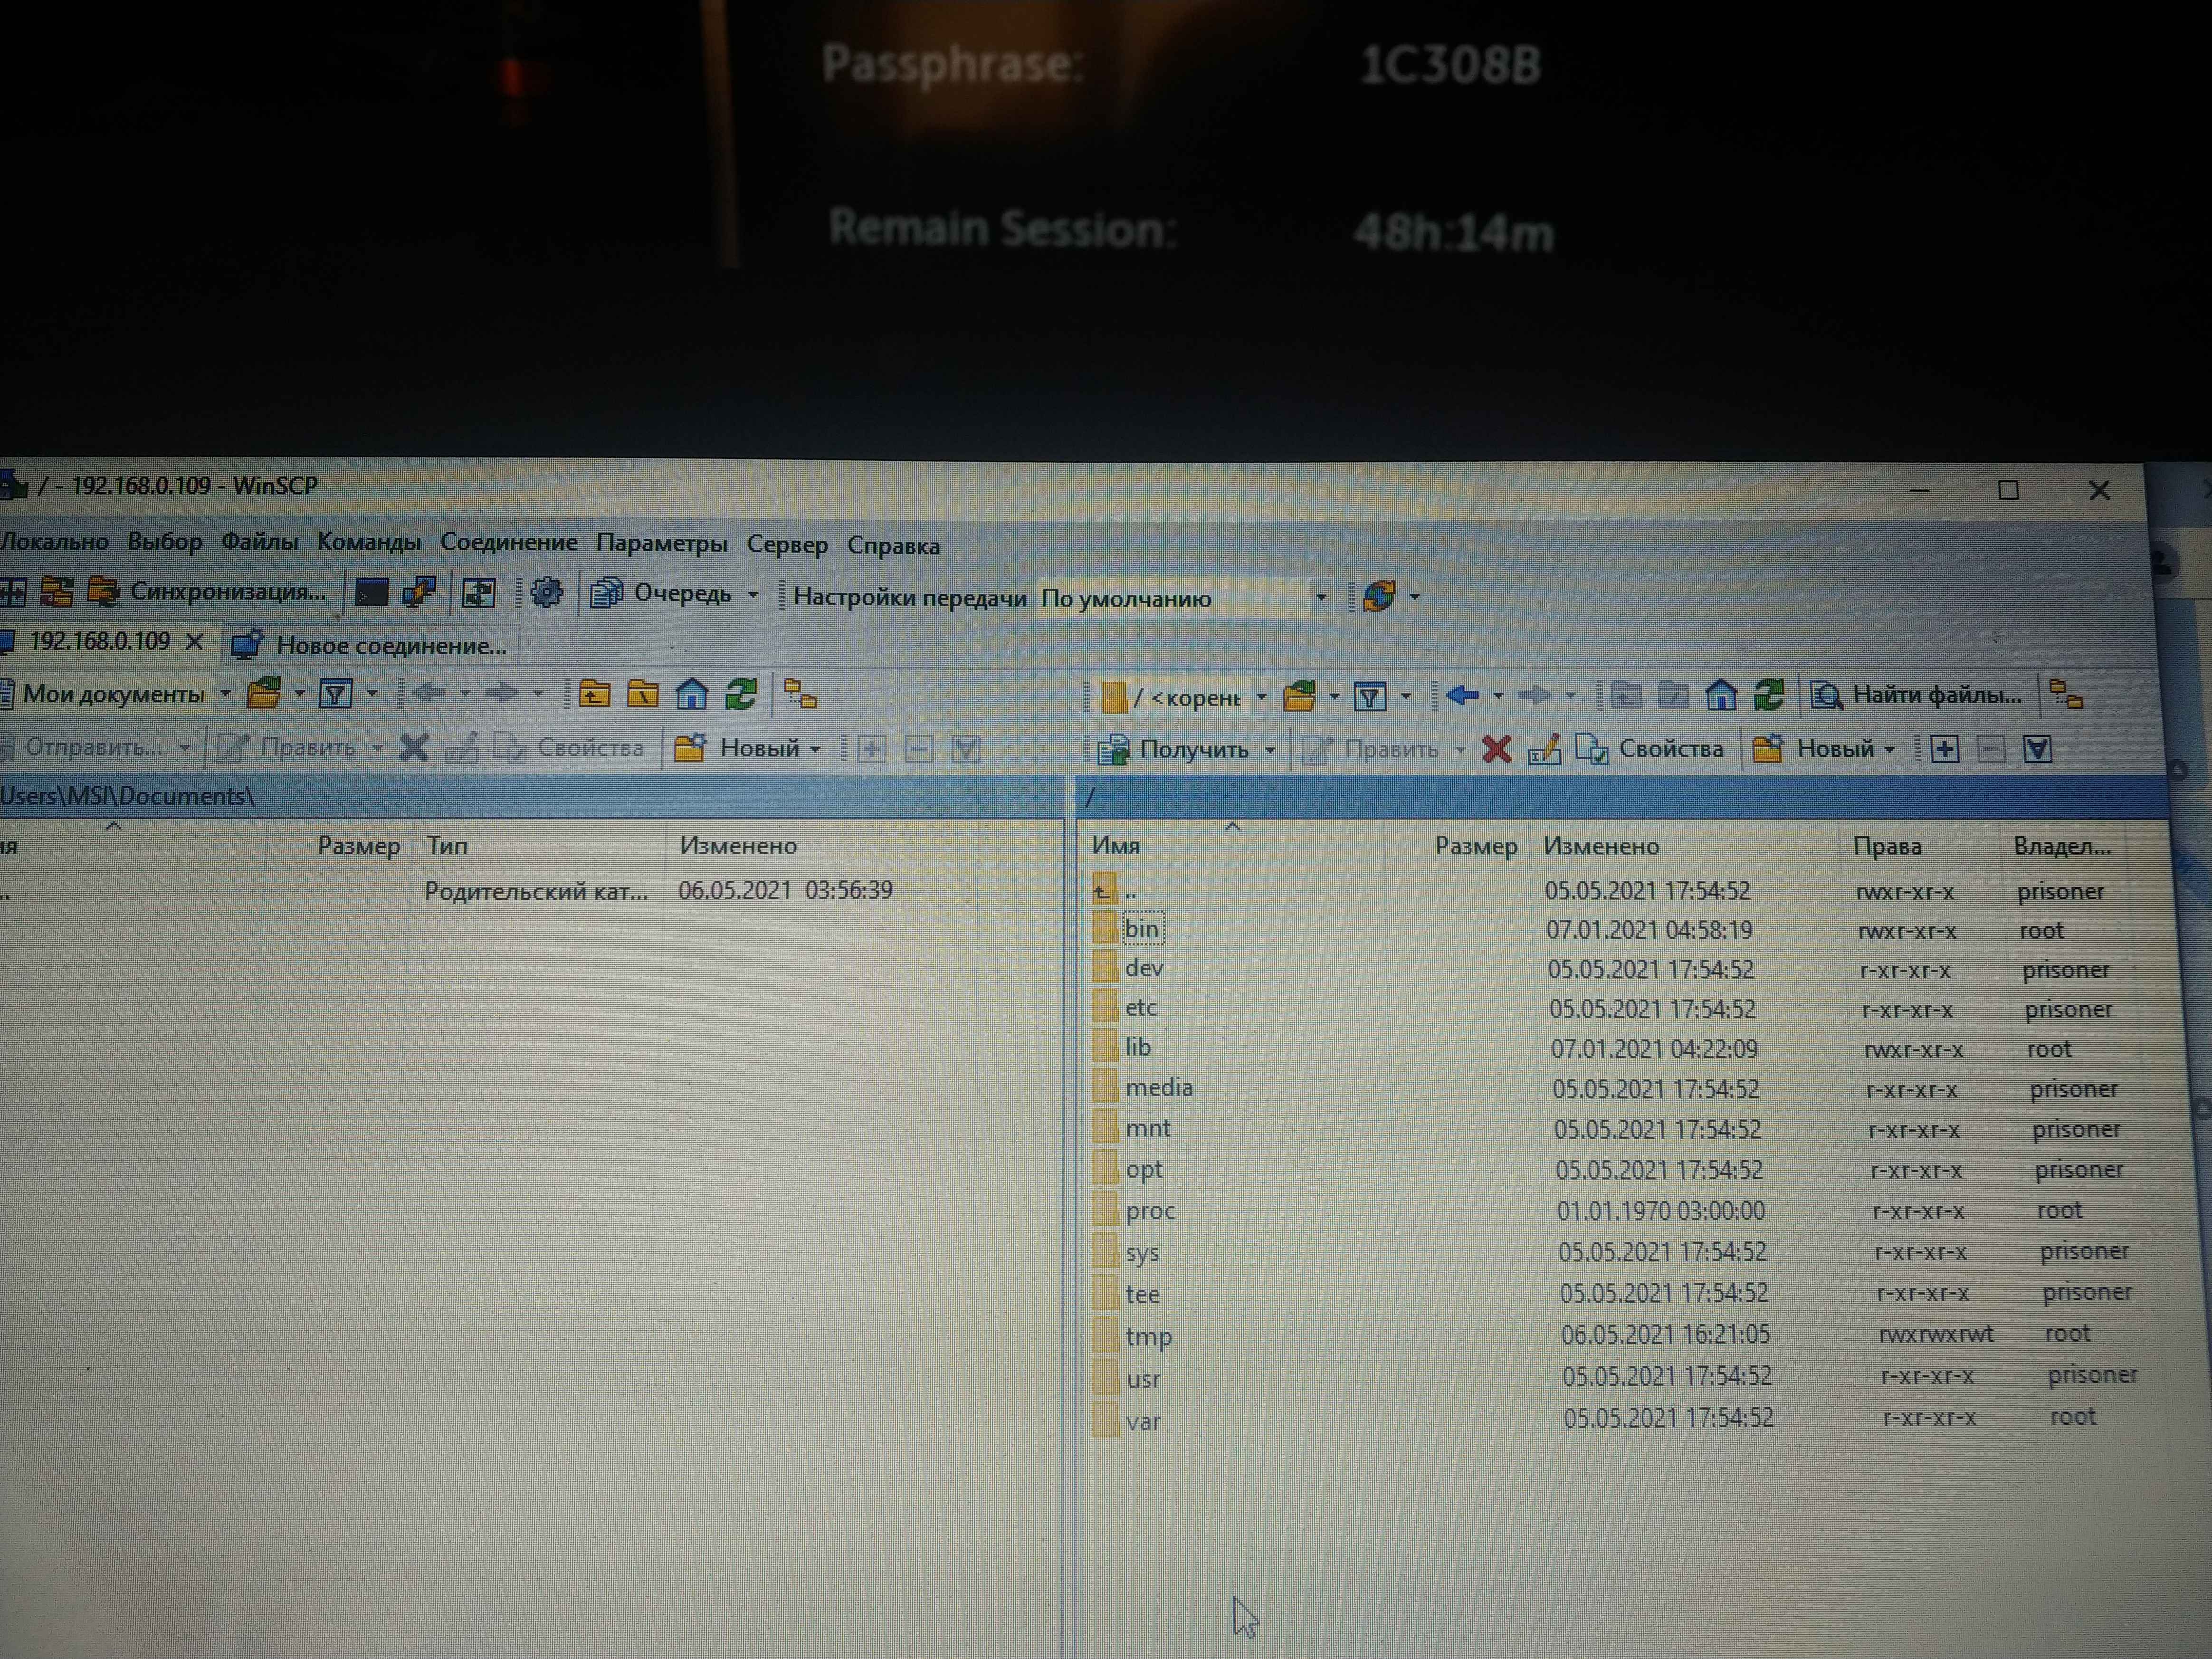Click remote directory tree icon
2212x1659 pixels.
tap(2065, 694)
